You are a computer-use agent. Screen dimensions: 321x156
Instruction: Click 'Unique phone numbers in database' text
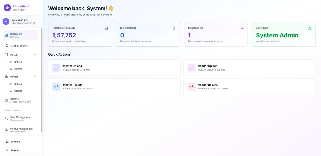coord(69,41)
